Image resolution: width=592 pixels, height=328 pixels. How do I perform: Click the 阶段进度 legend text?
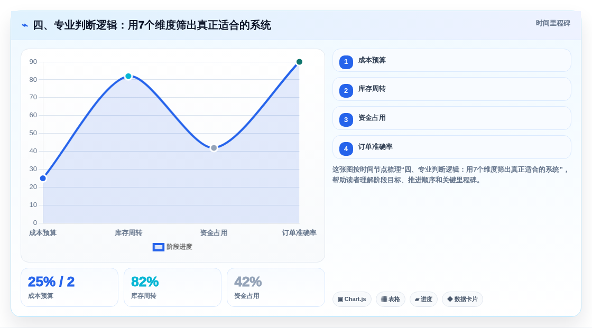179,247
